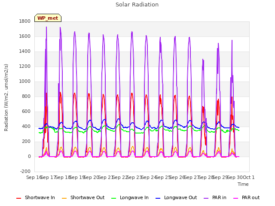Click the 0 y-axis tick label
Image resolution: width=275 pixels, height=206 pixels.
(x=29, y=156)
